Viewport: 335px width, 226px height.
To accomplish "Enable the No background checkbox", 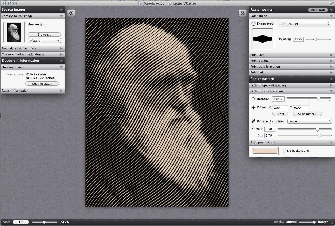I will point(284,151).
